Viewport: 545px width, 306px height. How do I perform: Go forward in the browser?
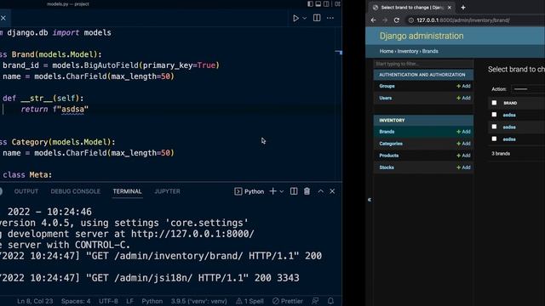[385, 20]
